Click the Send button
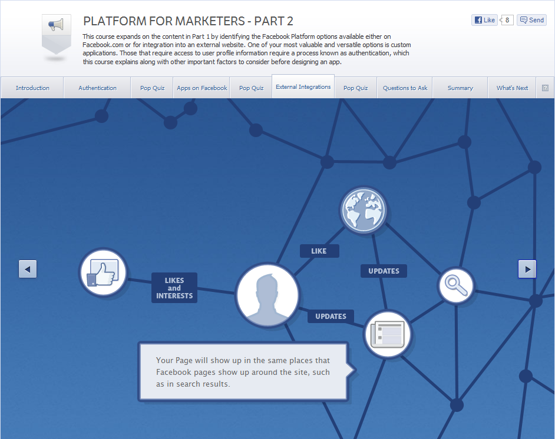The image size is (555, 439). tap(531, 20)
